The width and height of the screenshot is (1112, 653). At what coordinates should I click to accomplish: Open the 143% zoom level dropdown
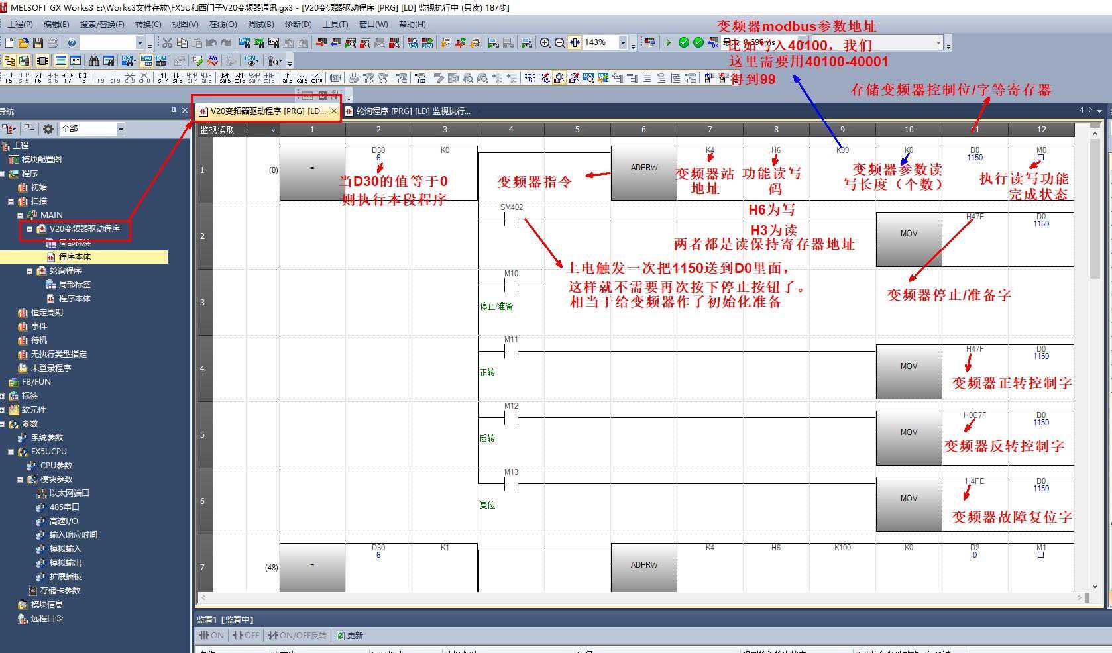pos(622,43)
